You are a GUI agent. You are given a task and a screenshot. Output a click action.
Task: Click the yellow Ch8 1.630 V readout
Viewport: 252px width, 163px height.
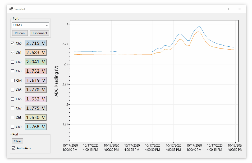(x=36, y=117)
